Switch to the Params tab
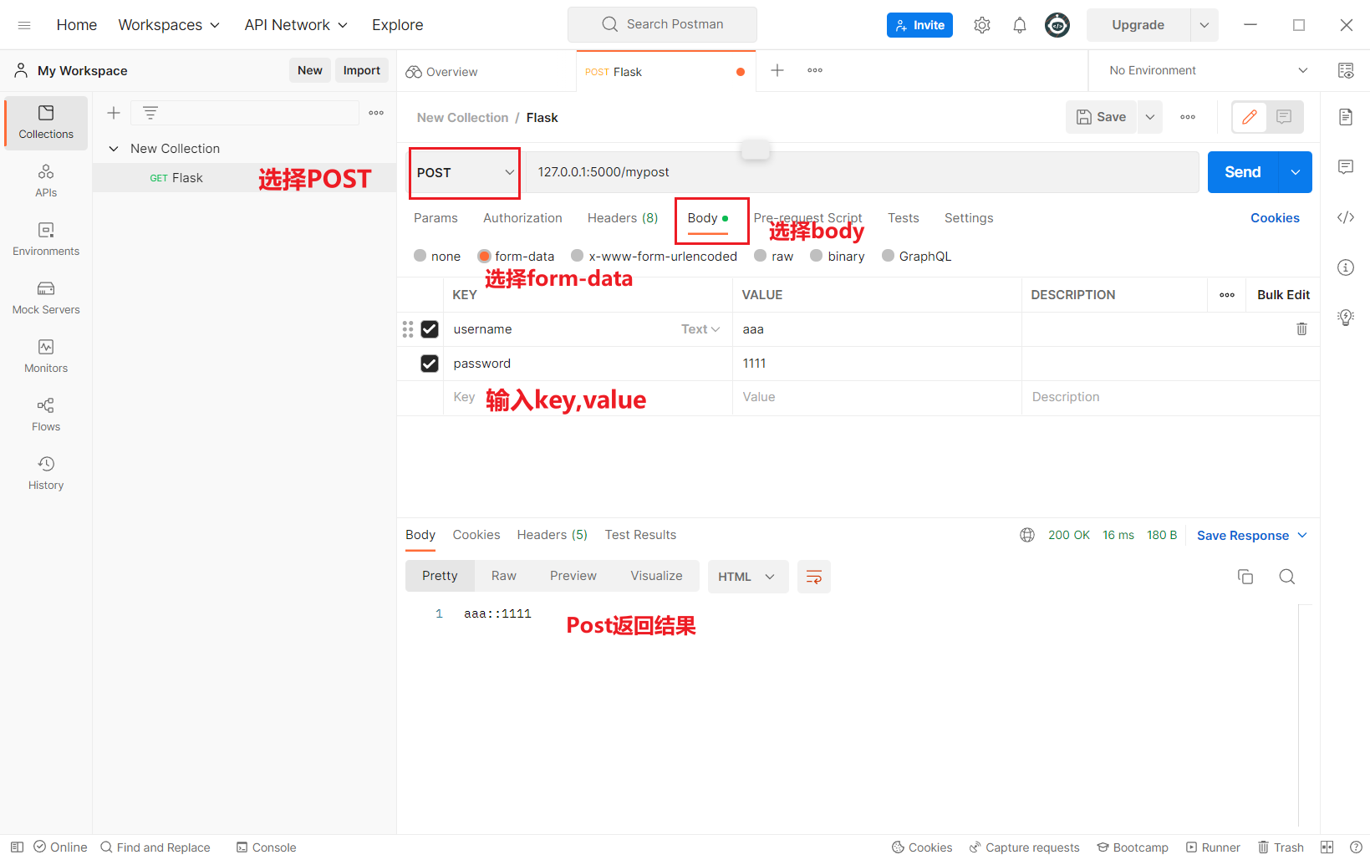 pyautogui.click(x=435, y=218)
